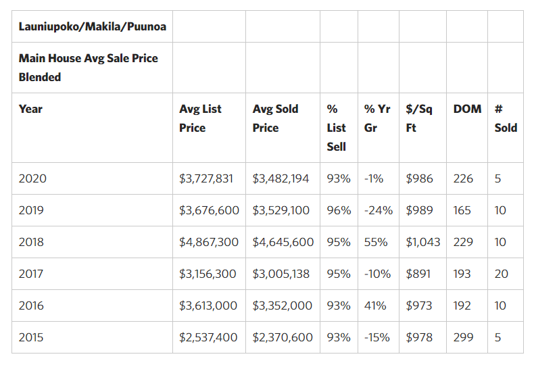Click the Year column header
Screen dimensions: 534x365
30,109
